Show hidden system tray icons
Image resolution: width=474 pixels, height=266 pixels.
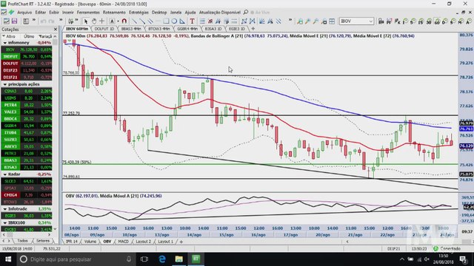(x=401, y=259)
